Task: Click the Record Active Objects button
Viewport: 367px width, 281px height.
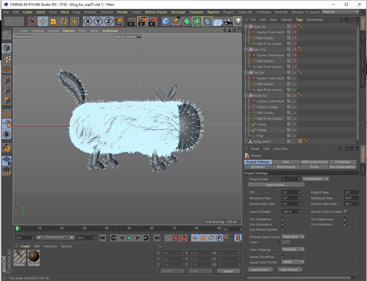Action: pyautogui.click(x=168, y=238)
